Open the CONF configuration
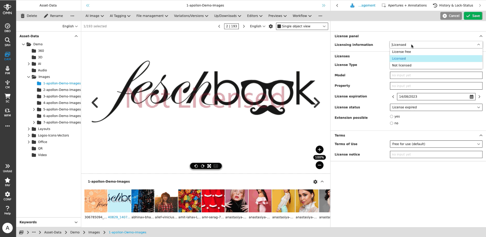This screenshot has height=237, width=486. point(8,196)
